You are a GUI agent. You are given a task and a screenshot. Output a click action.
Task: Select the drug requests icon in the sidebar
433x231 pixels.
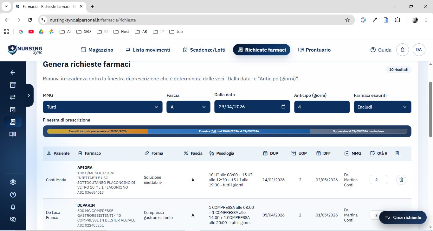pos(13,122)
